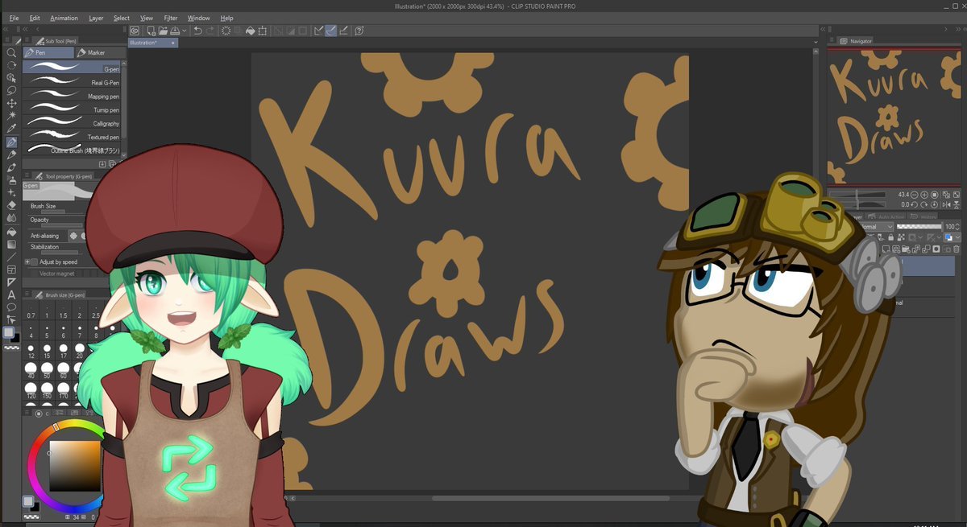
Task: Select the Fill bucket tool
Action: [x=11, y=231]
